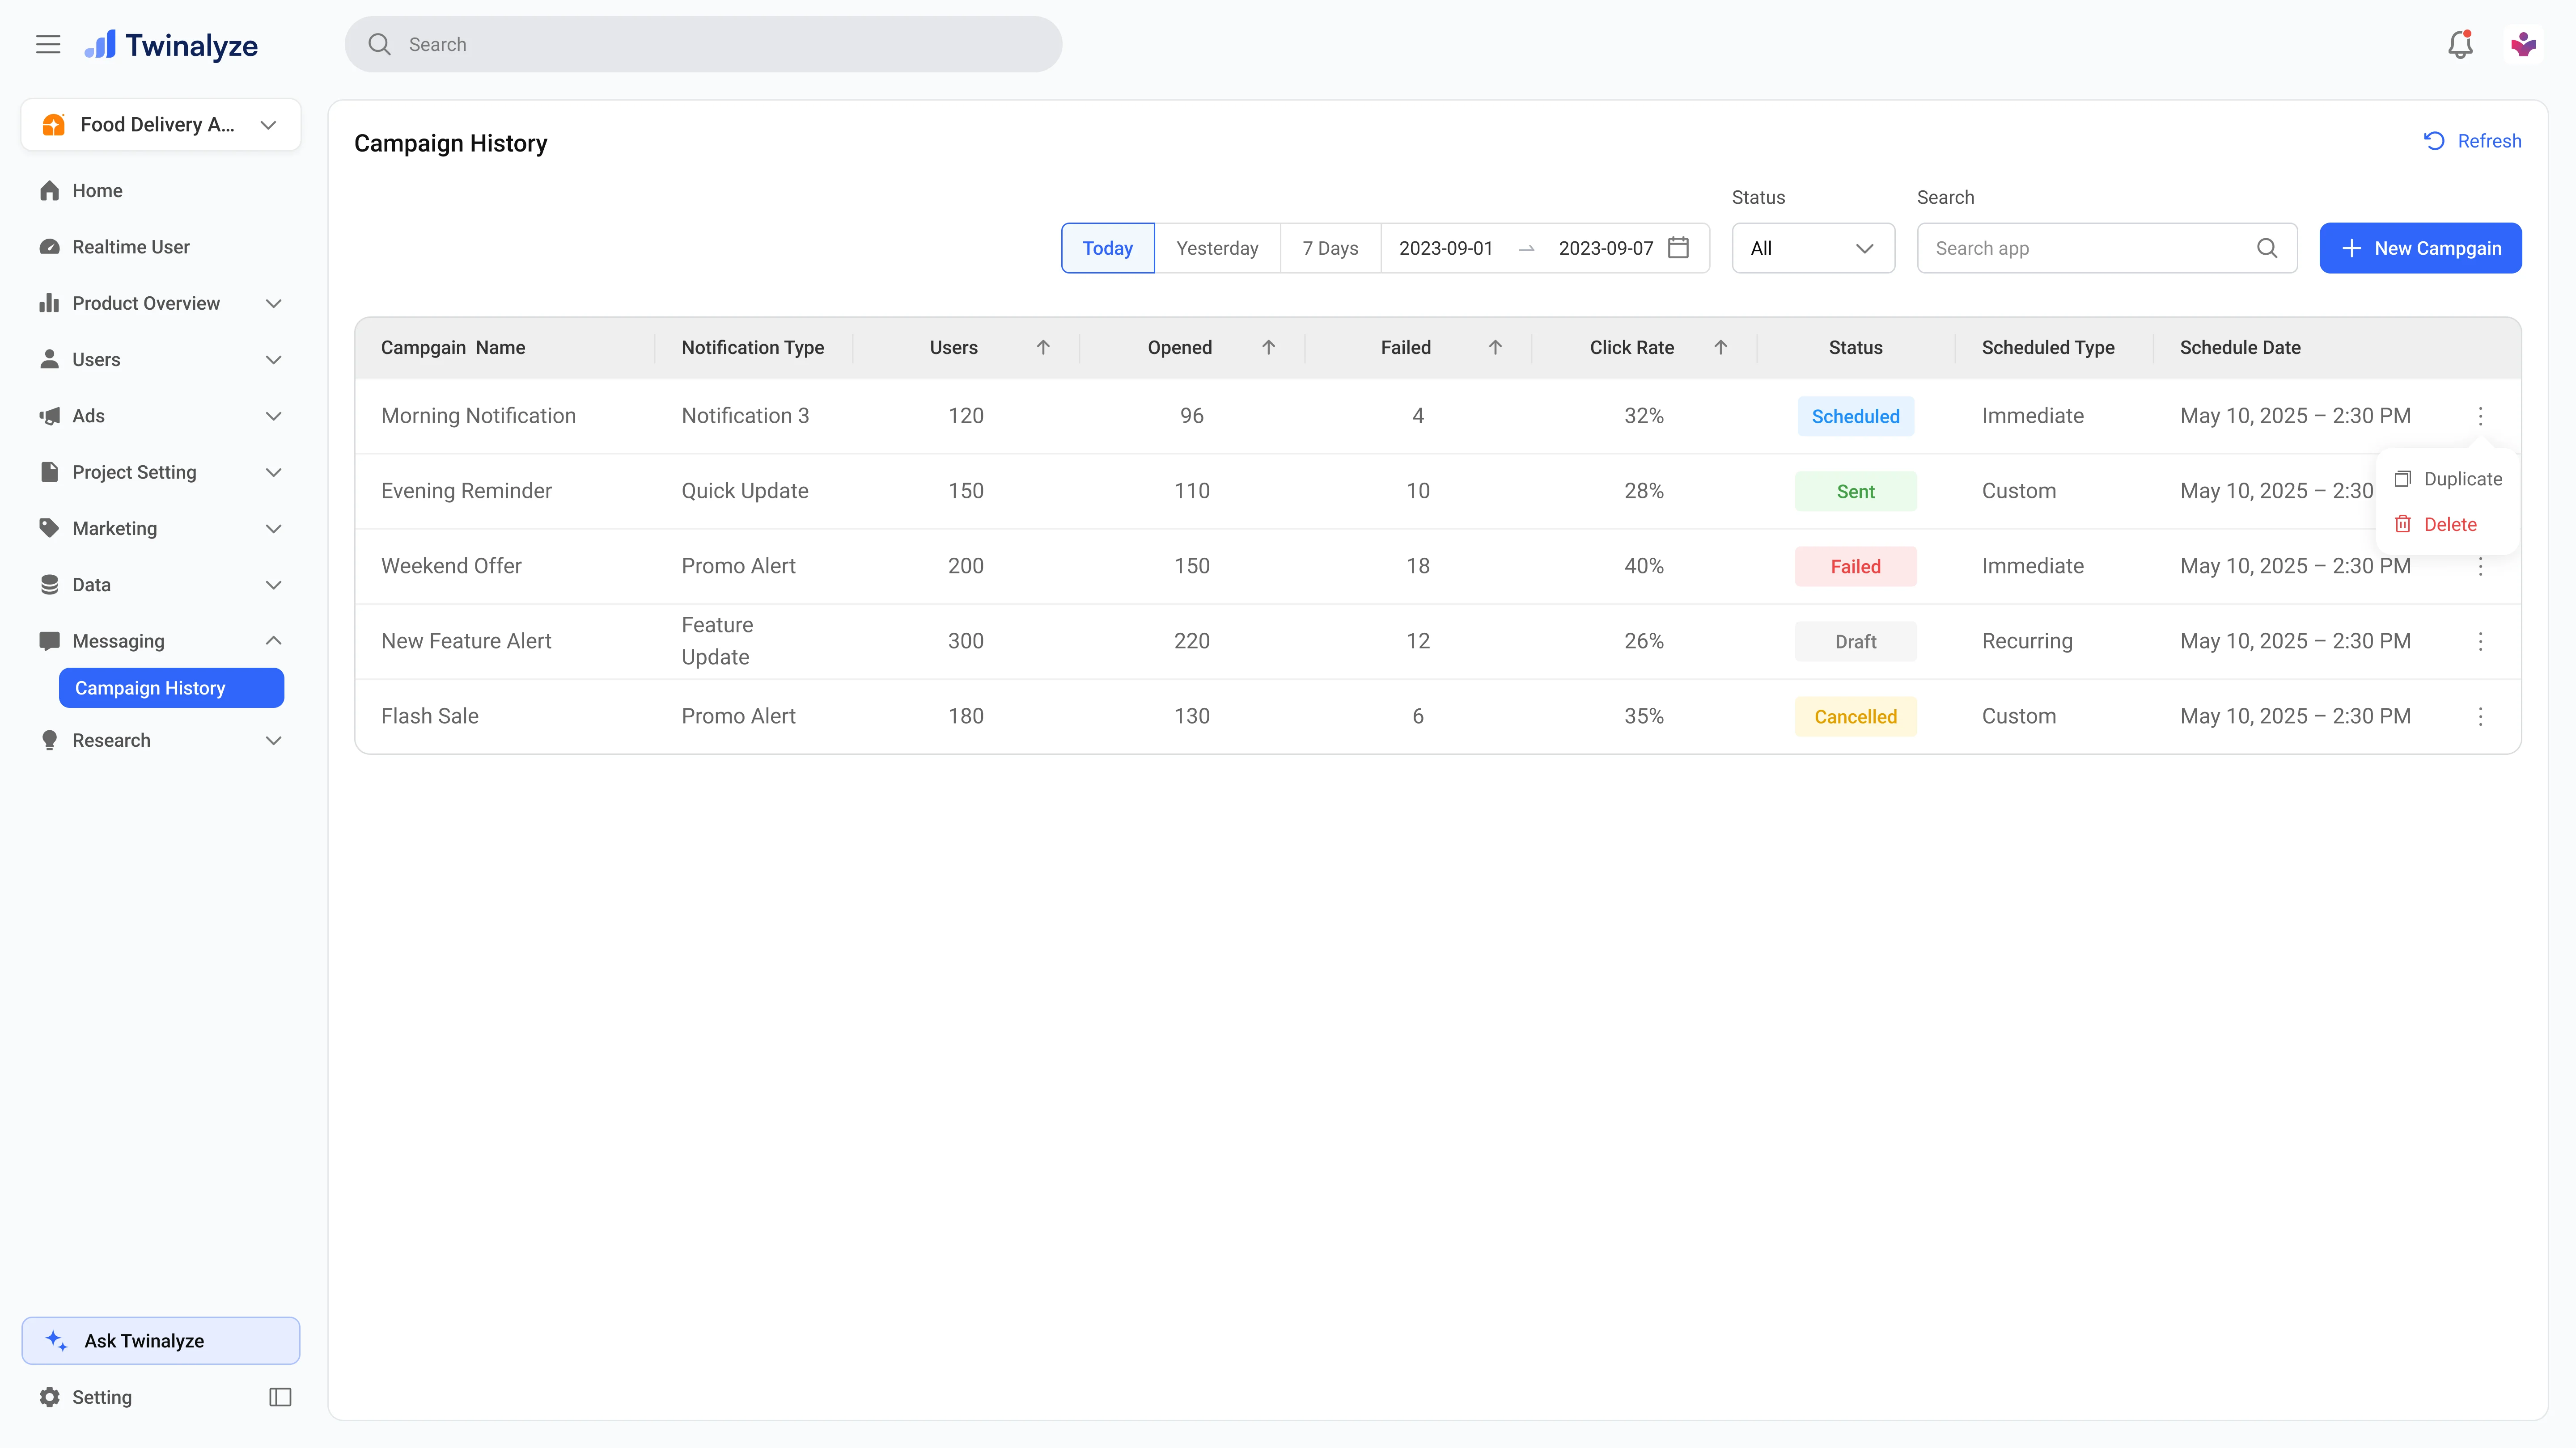Open the date range calendar icon
The height and width of the screenshot is (1448, 2576).
coord(1679,248)
